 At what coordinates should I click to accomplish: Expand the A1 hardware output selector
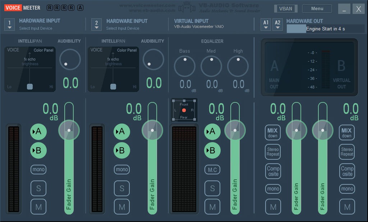click(x=266, y=24)
